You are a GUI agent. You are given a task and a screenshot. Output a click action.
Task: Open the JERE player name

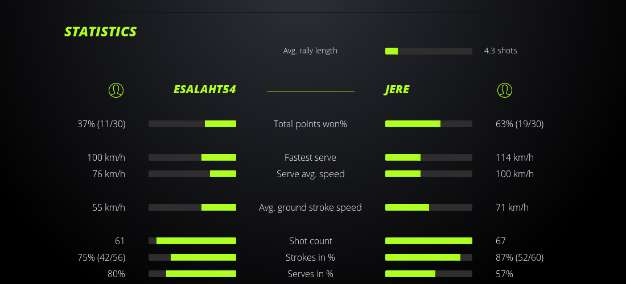[x=397, y=90]
